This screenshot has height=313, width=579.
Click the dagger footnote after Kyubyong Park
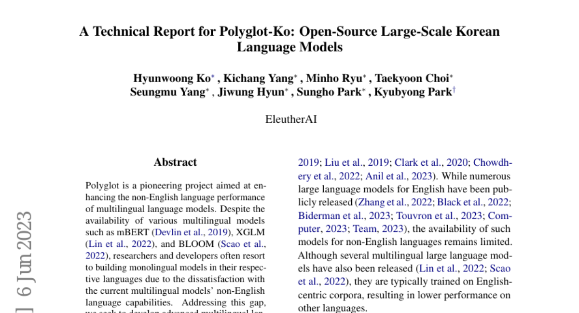454,90
